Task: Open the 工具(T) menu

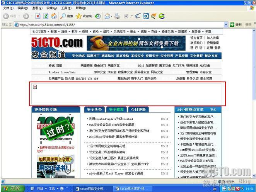Action: (x=66, y=8)
